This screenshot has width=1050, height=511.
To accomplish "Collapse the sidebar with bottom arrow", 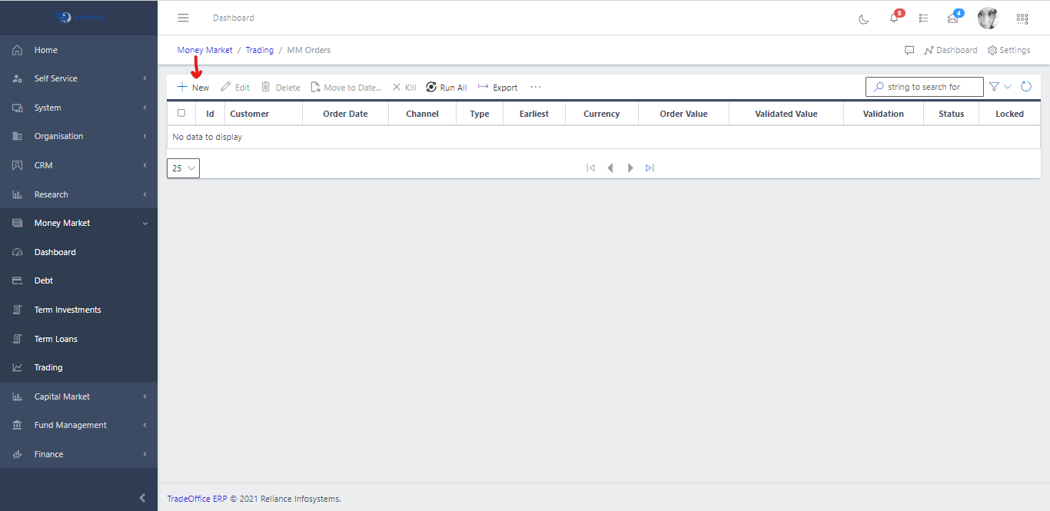I will point(142,498).
